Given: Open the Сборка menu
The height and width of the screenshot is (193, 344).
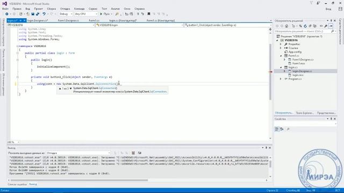Looking at the screenshot, I should pyautogui.click(x=52, y=9).
